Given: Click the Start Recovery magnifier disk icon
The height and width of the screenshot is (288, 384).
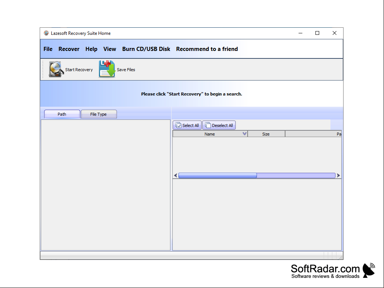Looking at the screenshot, I should (x=55, y=70).
